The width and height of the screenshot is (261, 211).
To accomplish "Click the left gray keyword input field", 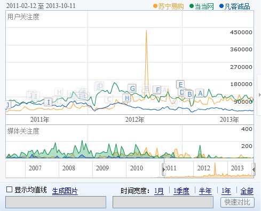I will pyautogui.click(x=56, y=202).
